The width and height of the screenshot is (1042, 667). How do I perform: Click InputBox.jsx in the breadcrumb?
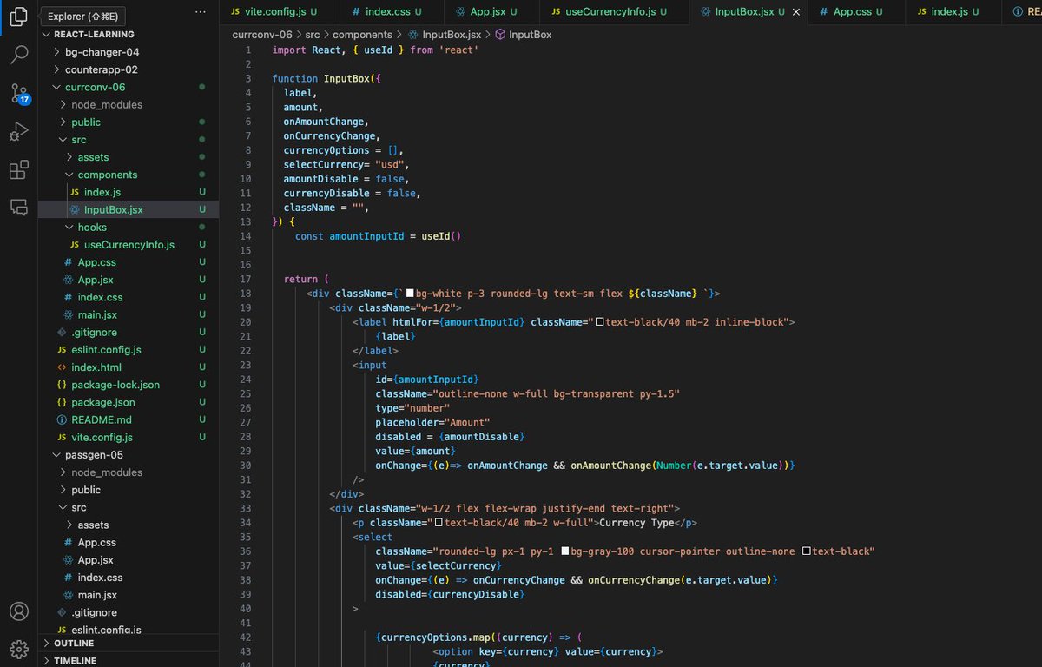point(451,35)
